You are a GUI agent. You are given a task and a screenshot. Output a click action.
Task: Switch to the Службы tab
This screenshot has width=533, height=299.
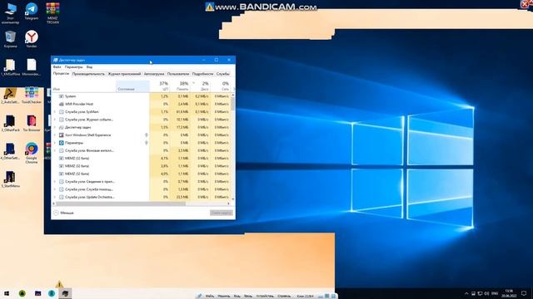[x=223, y=74]
